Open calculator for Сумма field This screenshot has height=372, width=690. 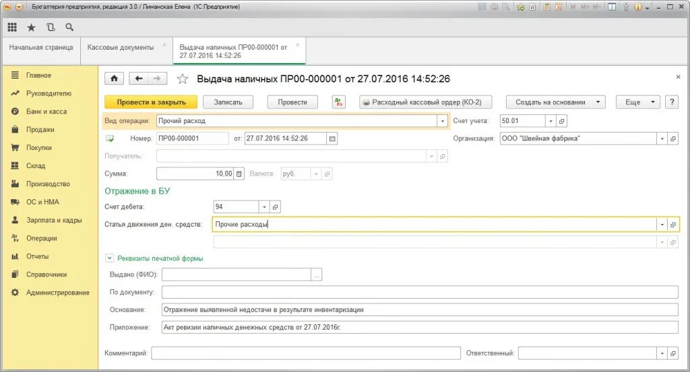pyautogui.click(x=239, y=174)
